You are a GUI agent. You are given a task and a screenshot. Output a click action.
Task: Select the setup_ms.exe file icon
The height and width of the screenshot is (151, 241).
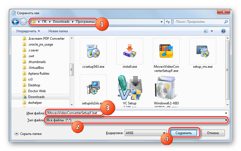click(x=203, y=51)
